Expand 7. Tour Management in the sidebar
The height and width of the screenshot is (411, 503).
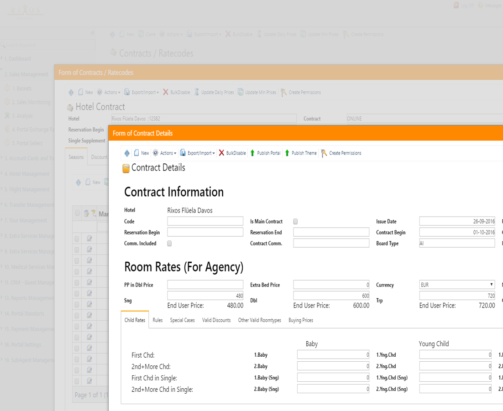coord(26,221)
